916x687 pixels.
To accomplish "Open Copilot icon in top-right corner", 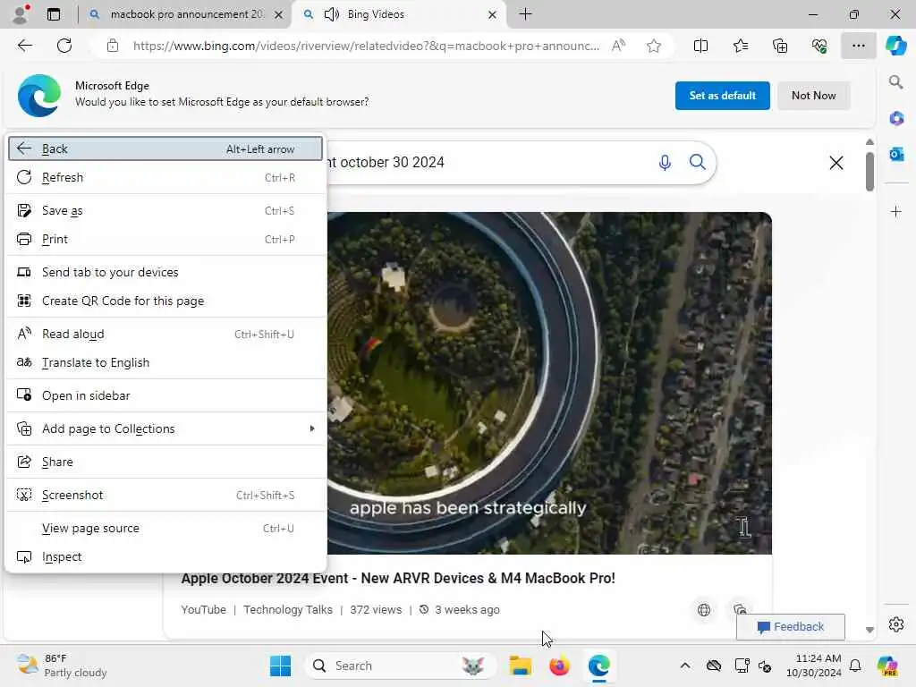I will (895, 46).
